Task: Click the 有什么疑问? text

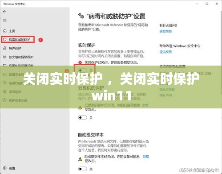Action: [168, 25]
